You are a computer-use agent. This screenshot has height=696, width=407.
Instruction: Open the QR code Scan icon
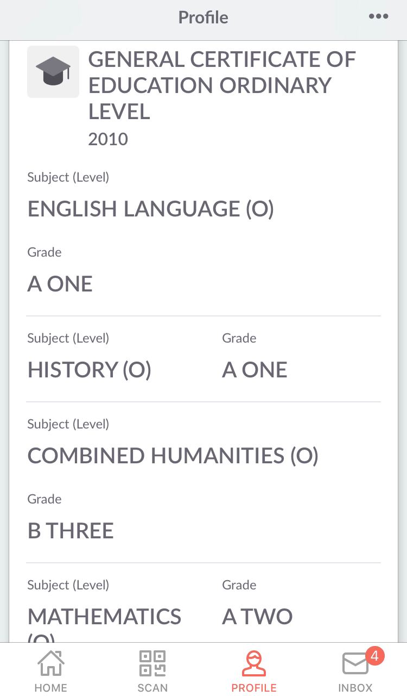pos(152,663)
